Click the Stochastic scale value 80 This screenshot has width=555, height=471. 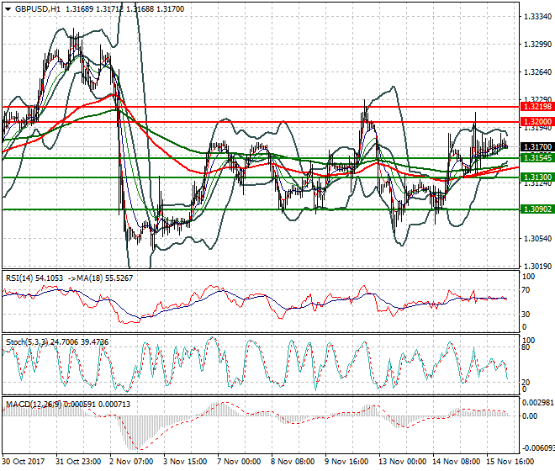(x=526, y=347)
